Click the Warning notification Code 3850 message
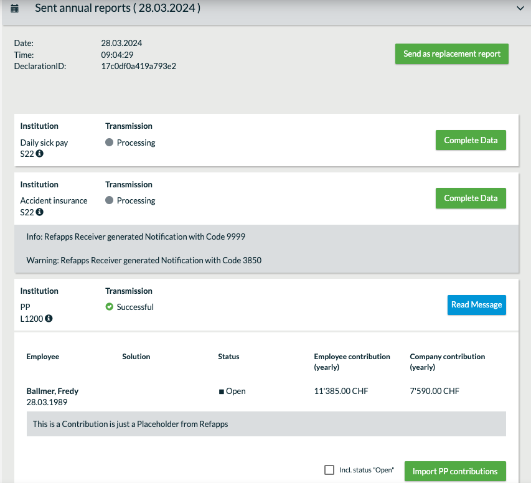Screen dimensions: 531x483 pos(144,260)
